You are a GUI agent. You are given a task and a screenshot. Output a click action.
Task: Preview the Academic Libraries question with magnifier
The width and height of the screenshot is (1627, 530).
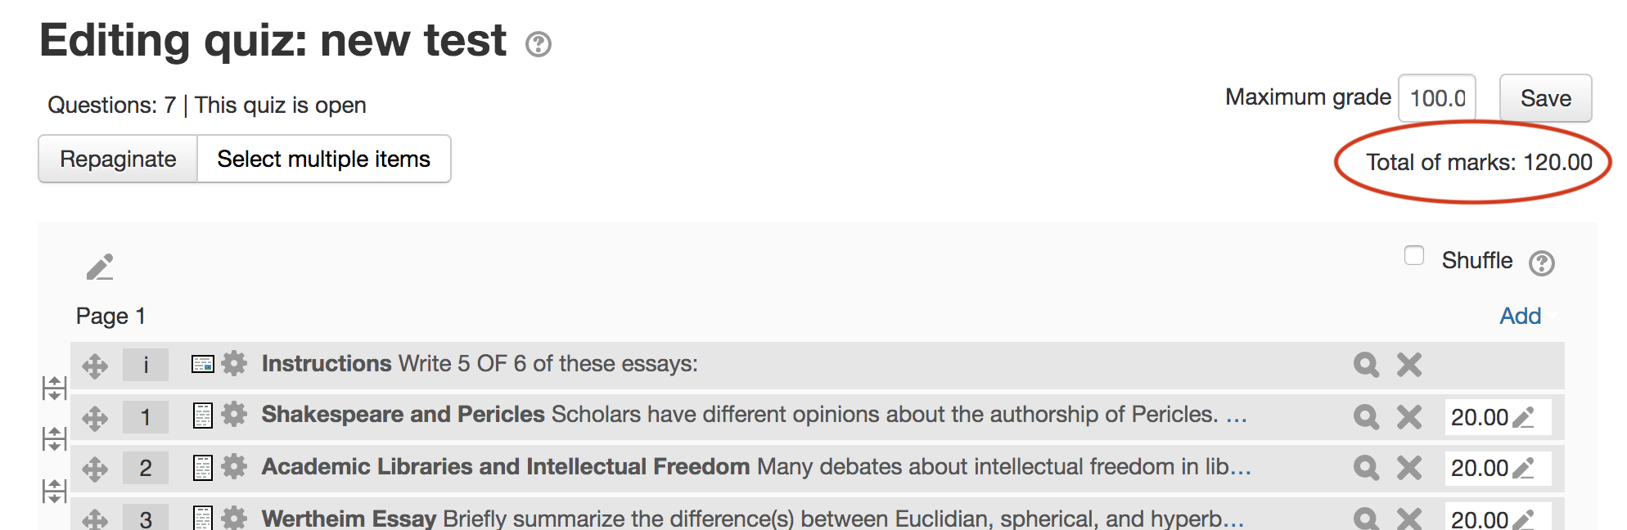1366,468
